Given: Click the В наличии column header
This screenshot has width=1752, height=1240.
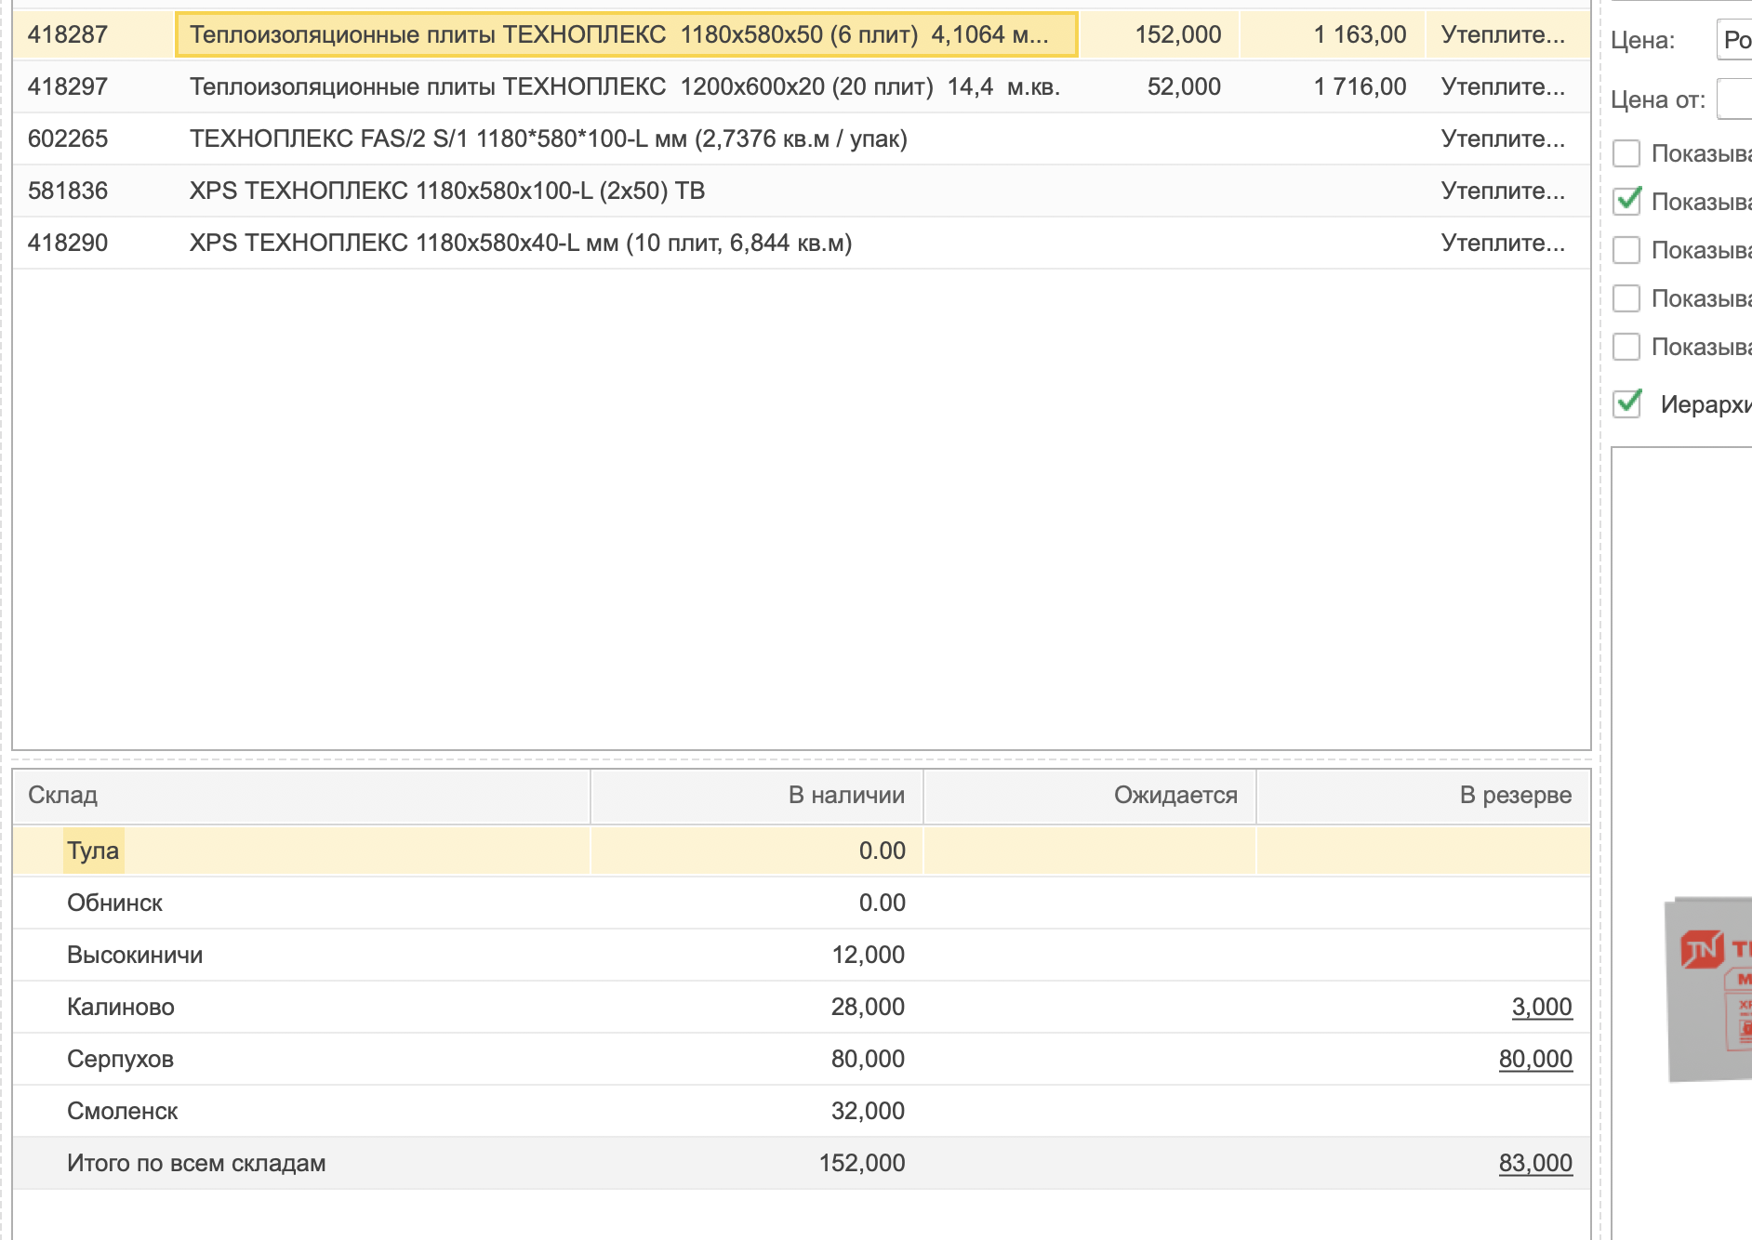Looking at the screenshot, I should click(757, 796).
